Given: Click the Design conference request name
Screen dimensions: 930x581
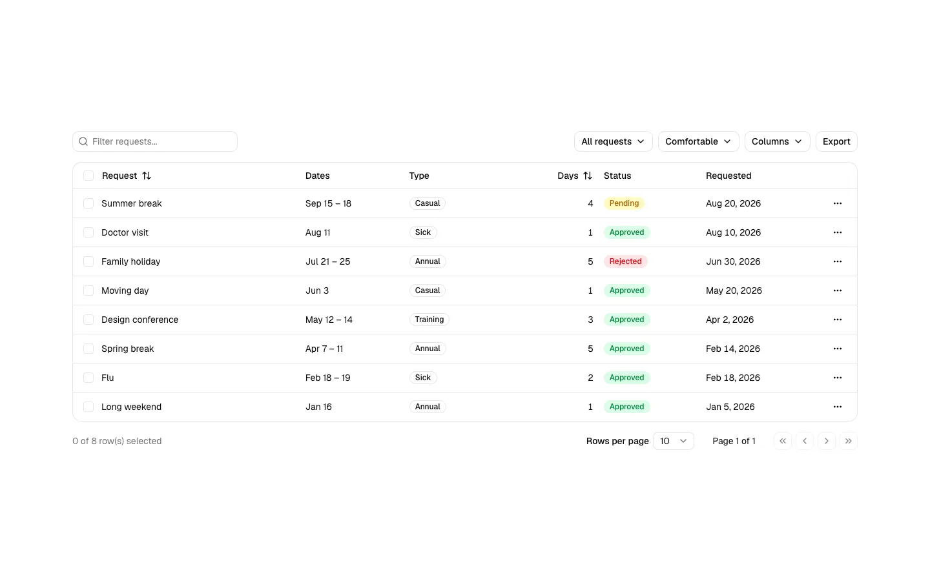Looking at the screenshot, I should point(139,320).
